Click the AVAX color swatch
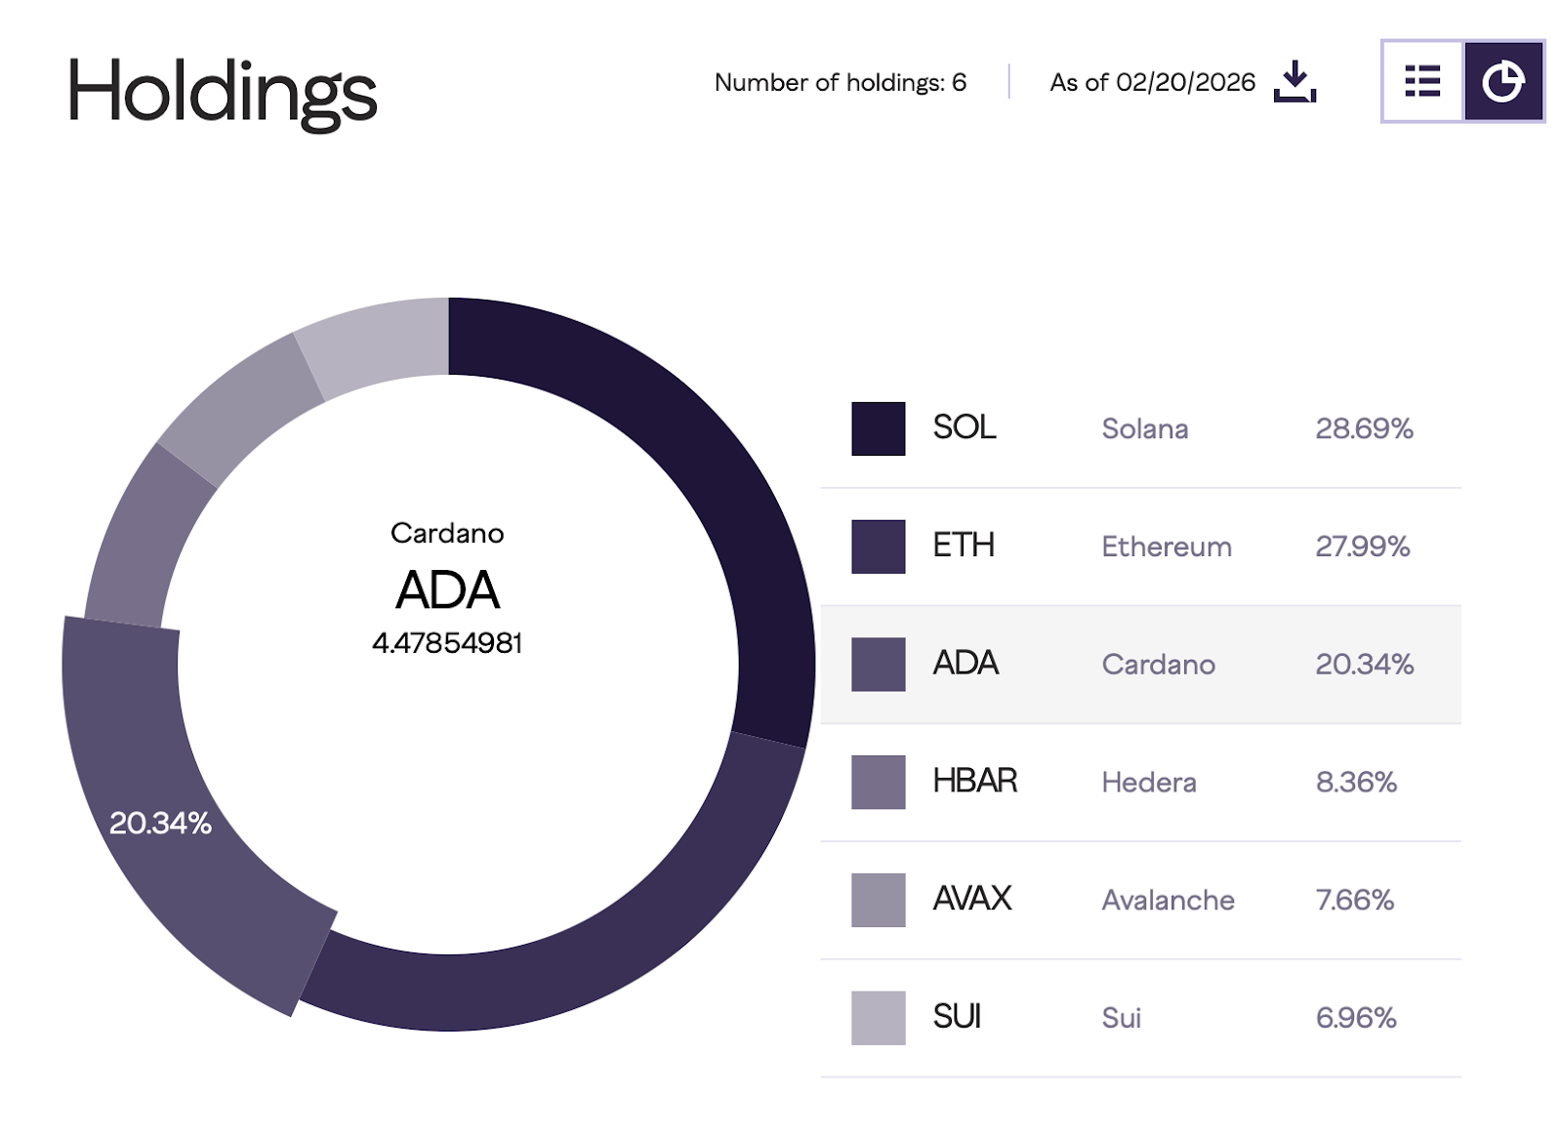The width and height of the screenshot is (1562, 1134). 878,900
